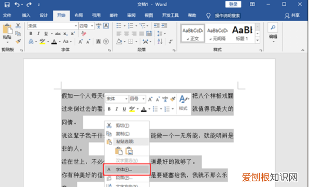Click mini toolbar font color A
Screen dimensions: 311x187
tap(144, 109)
